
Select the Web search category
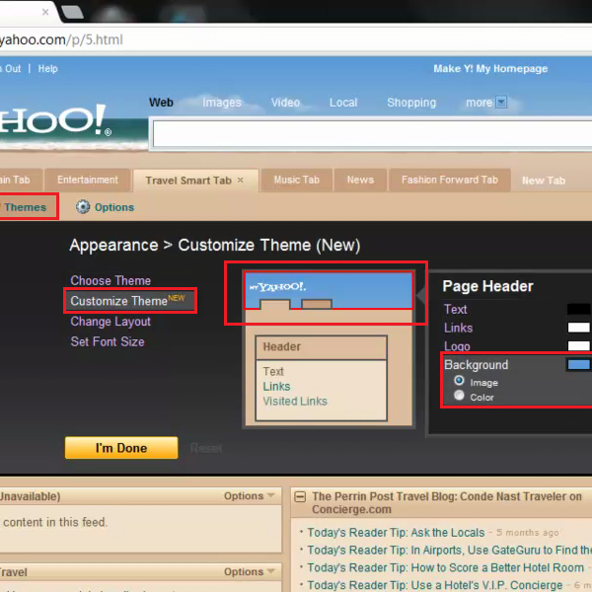tap(161, 103)
